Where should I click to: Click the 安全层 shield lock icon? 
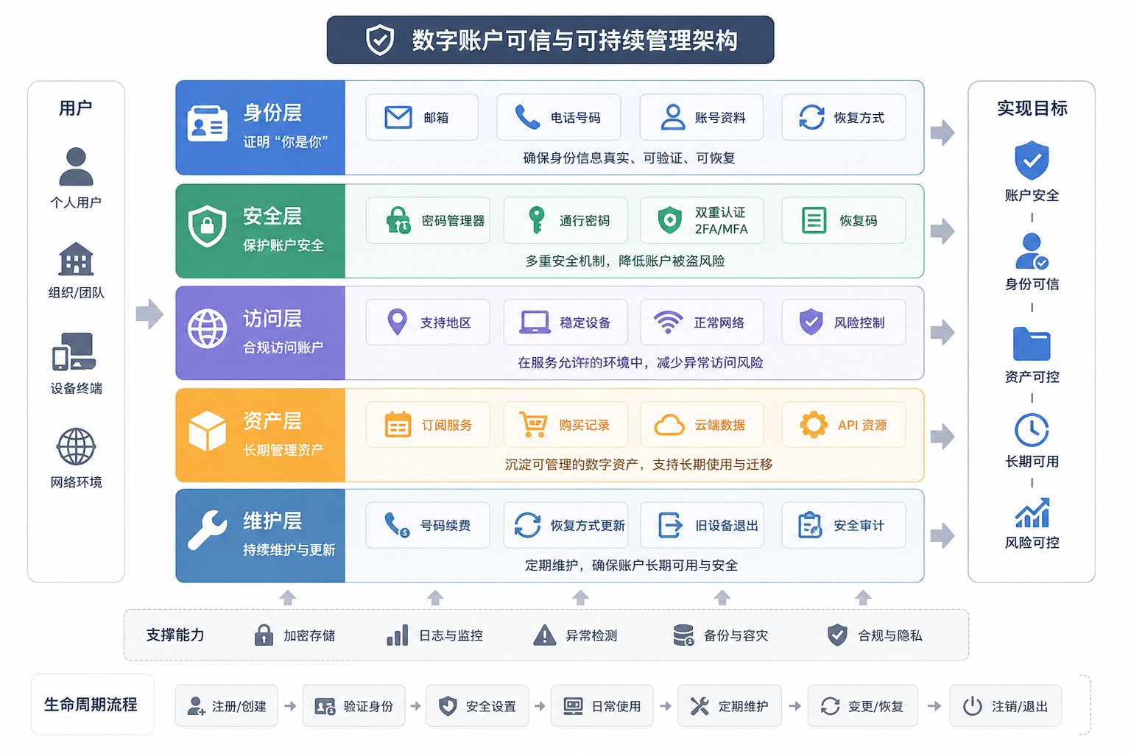[x=208, y=226]
